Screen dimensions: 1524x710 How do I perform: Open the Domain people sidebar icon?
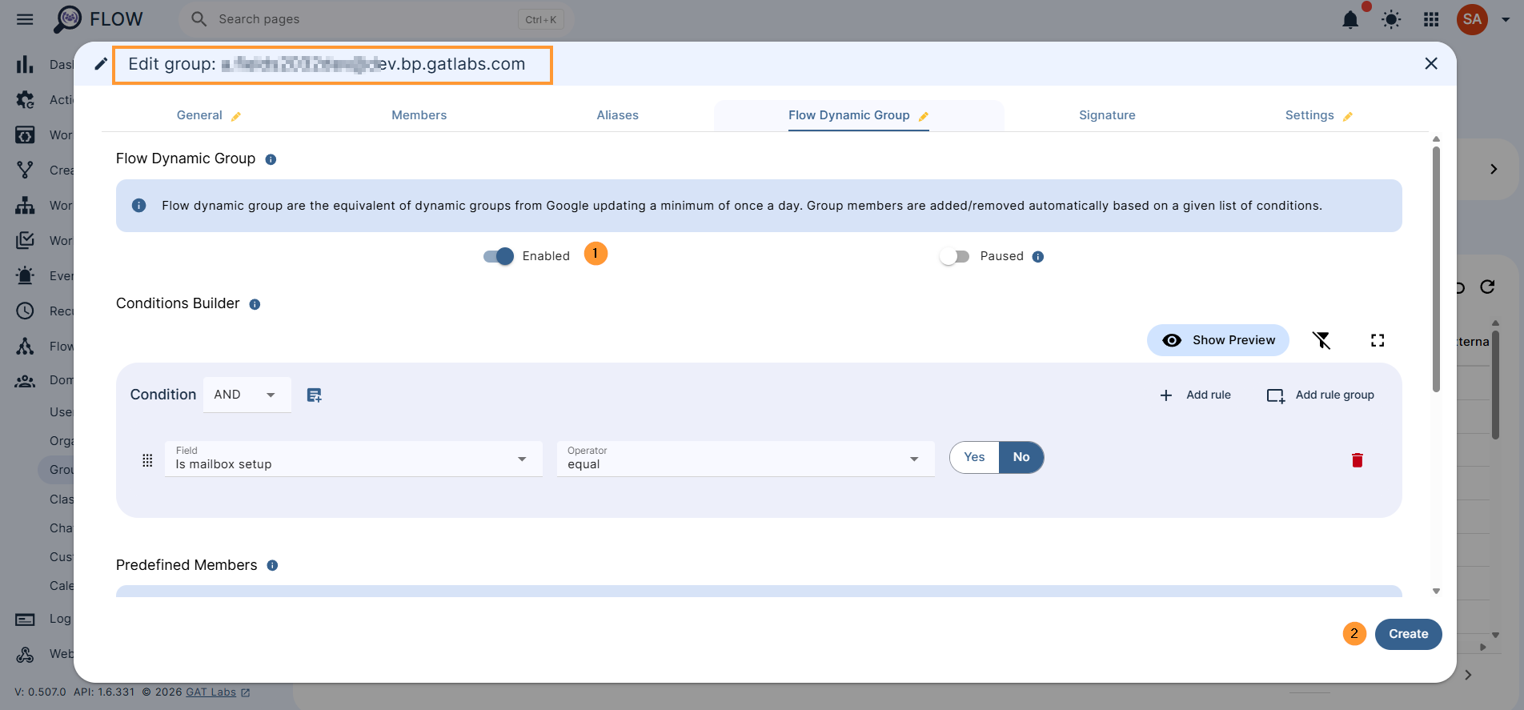click(25, 381)
